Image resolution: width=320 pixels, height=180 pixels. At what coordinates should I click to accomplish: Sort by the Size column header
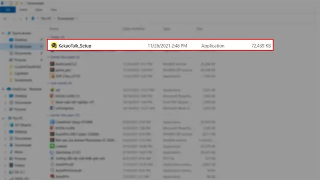[x=200, y=29]
